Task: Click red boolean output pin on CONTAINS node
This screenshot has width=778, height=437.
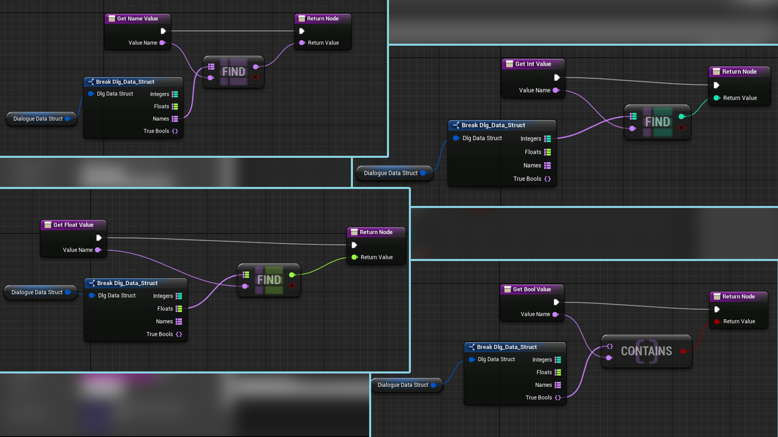Action: 683,352
